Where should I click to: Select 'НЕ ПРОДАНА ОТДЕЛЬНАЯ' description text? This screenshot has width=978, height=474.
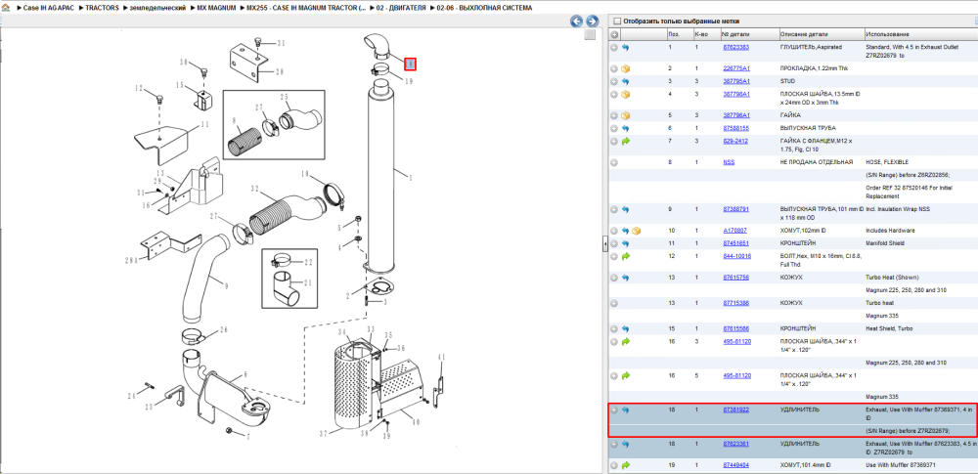tap(816, 162)
